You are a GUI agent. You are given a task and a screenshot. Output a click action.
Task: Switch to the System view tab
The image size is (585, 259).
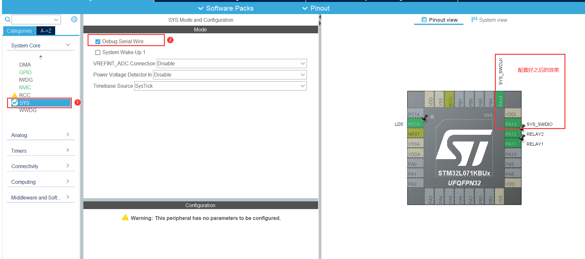pyautogui.click(x=489, y=20)
